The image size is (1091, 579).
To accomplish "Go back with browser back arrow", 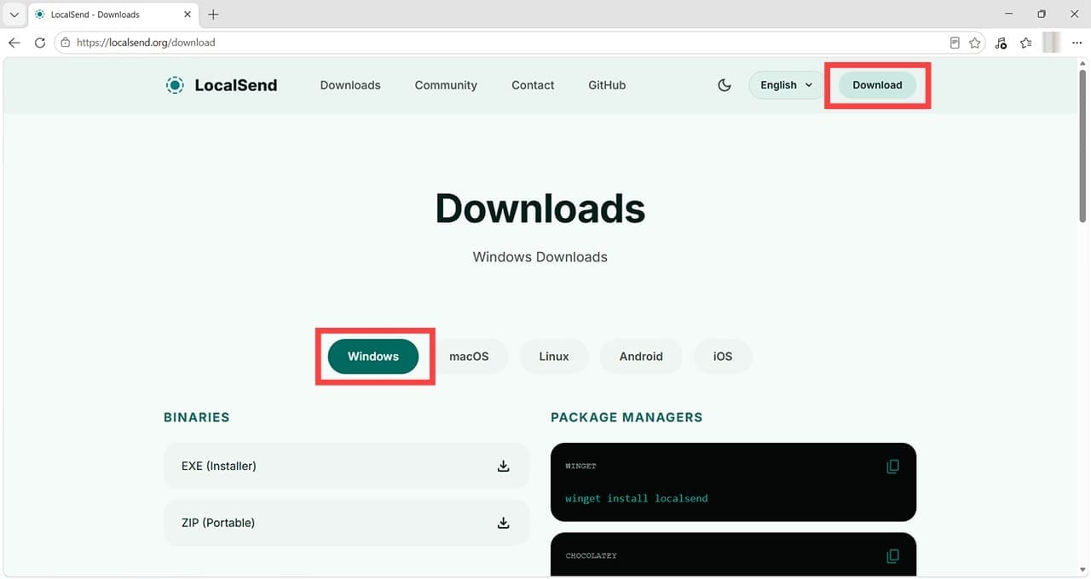I will pos(14,43).
